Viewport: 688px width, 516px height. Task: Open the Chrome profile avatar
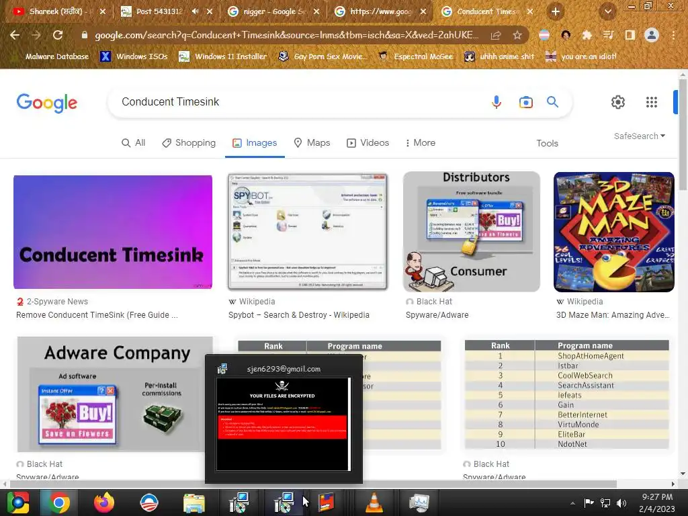(652, 35)
